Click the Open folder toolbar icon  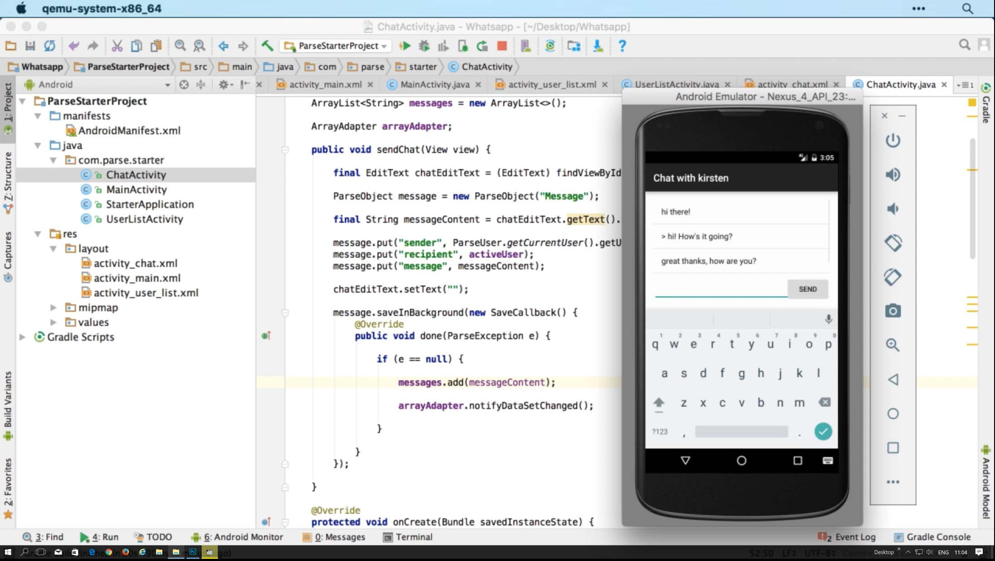coord(11,46)
